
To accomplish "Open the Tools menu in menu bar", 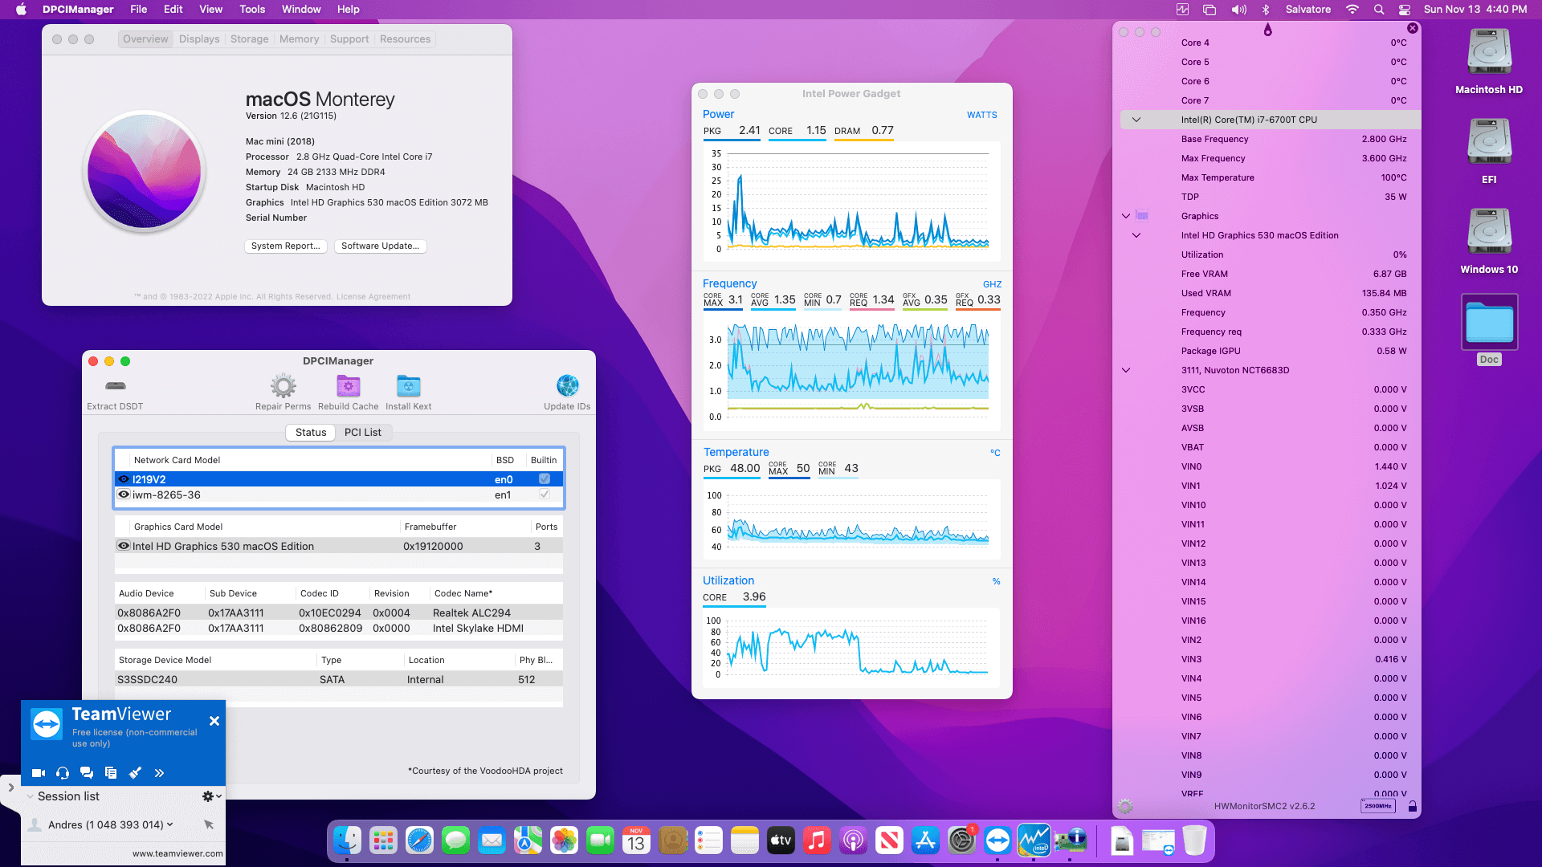I will tap(252, 10).
